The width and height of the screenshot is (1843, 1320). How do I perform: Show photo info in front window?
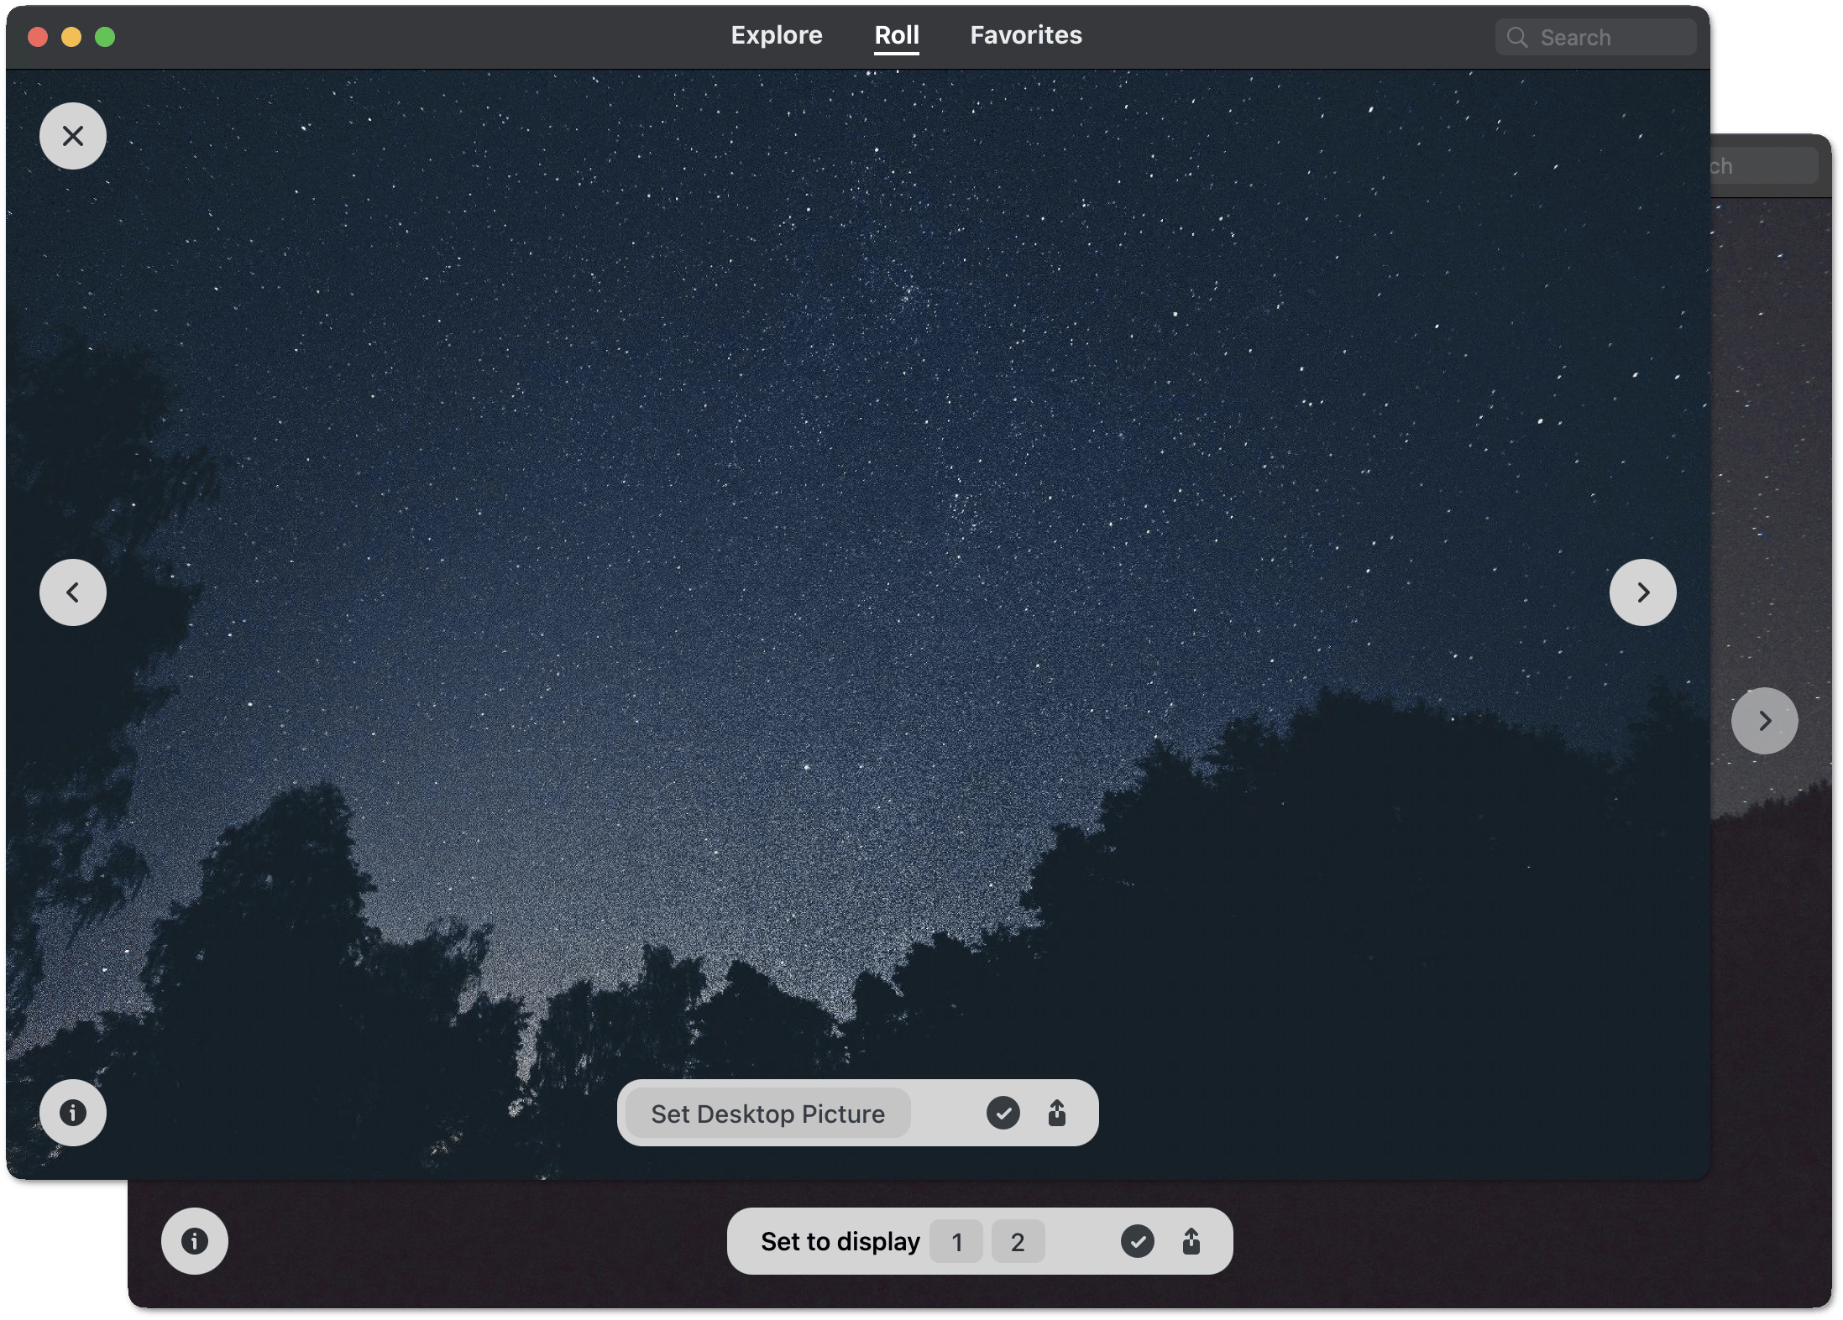pos(73,1113)
